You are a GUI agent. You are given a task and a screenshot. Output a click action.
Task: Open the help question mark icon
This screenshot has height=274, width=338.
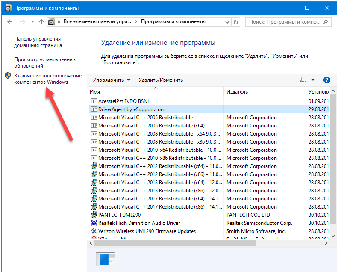(x=327, y=80)
